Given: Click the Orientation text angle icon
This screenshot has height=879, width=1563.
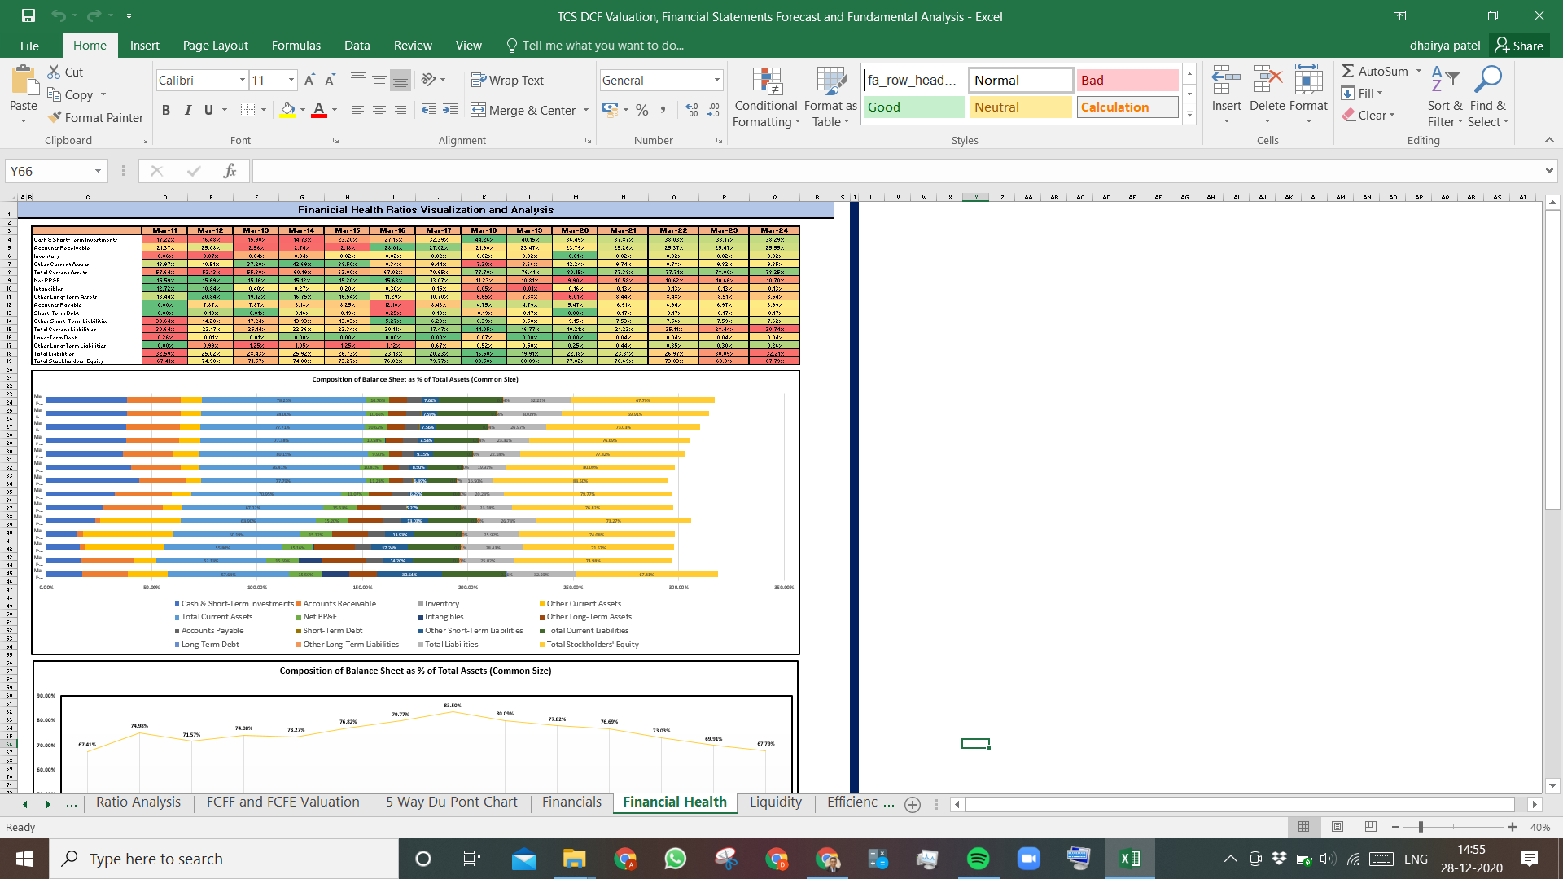Looking at the screenshot, I should click(429, 80).
